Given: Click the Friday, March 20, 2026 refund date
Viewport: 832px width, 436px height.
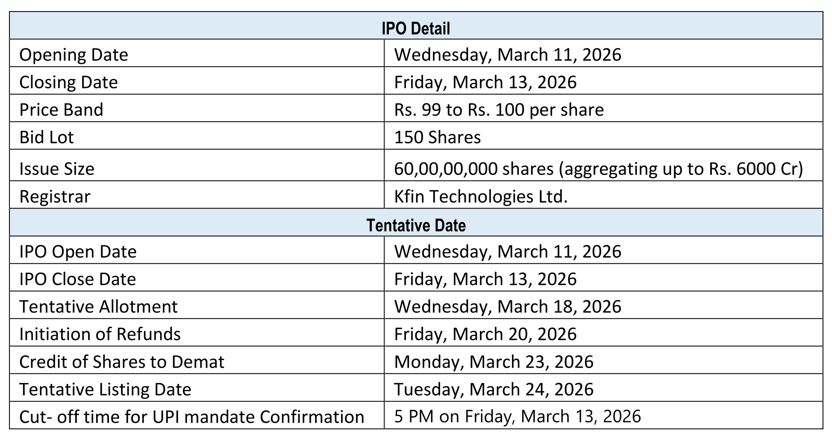Looking at the screenshot, I should [x=485, y=334].
